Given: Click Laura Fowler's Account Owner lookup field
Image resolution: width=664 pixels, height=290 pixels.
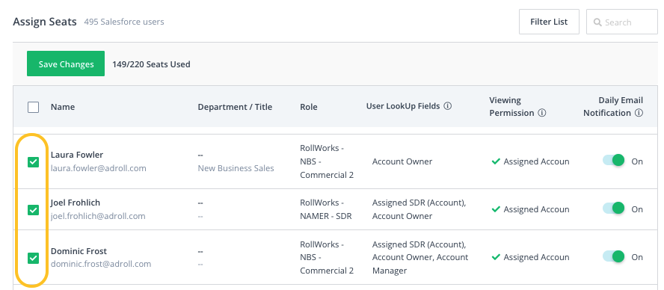Looking at the screenshot, I should [x=402, y=161].
